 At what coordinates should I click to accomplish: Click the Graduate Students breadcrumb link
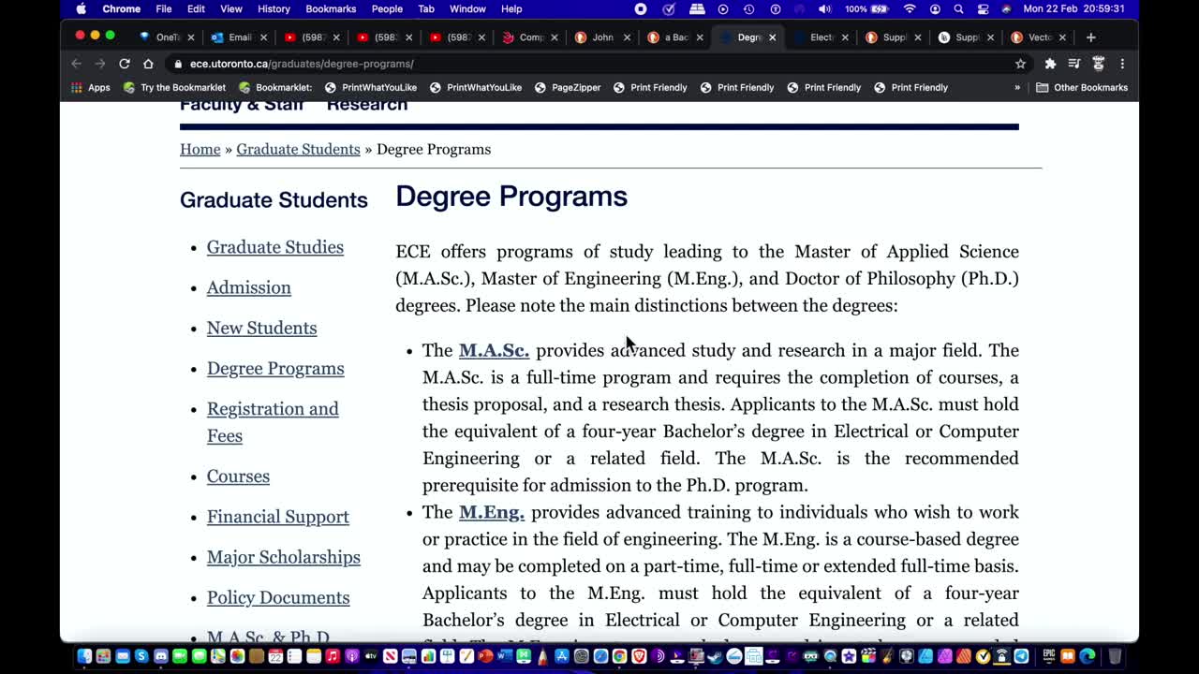(x=298, y=149)
